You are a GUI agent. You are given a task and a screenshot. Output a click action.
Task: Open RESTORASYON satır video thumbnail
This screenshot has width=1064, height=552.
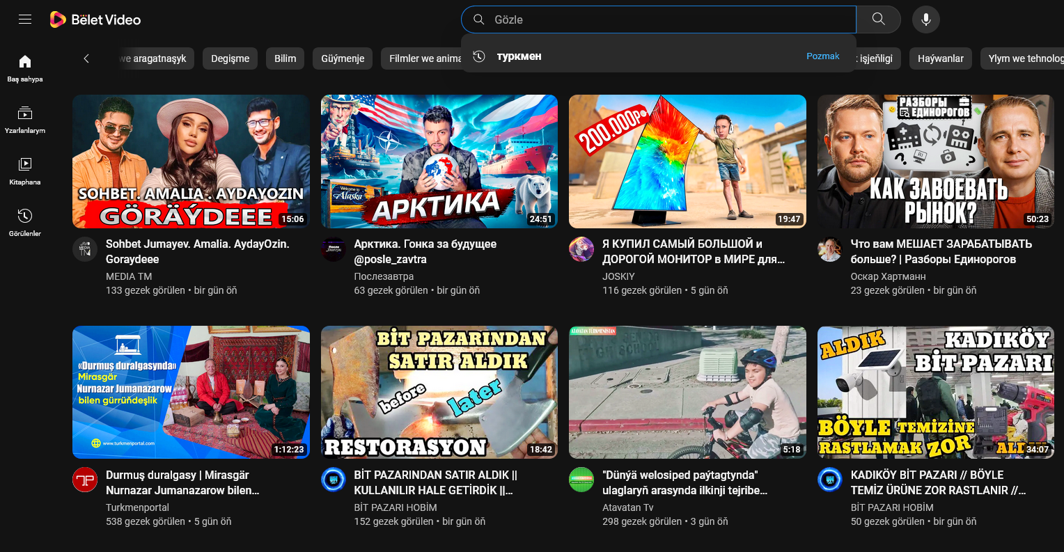coord(439,392)
